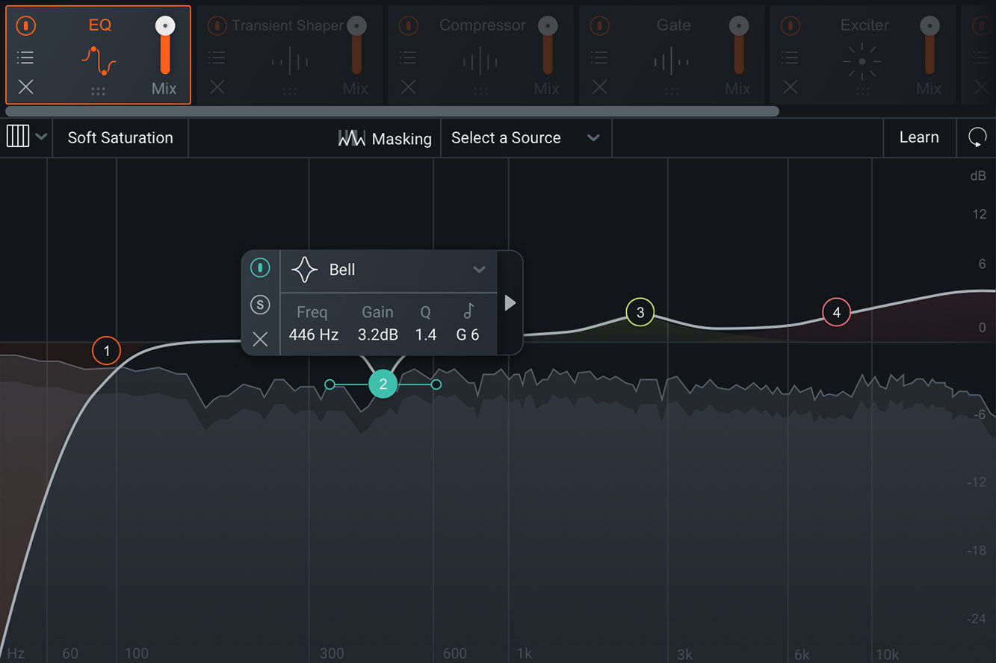
Task: Click the Masking meter icon
Action: pos(352,138)
